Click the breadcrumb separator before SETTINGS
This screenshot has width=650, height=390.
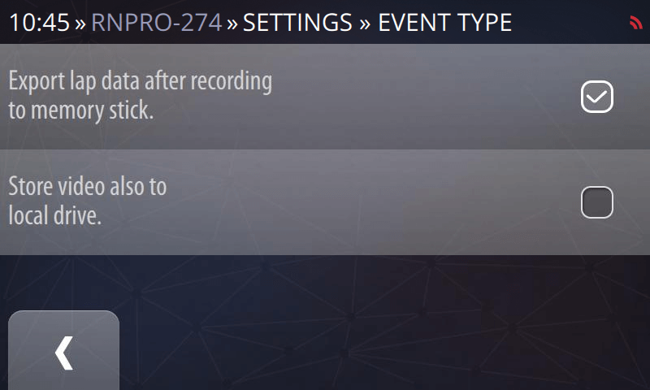[232, 23]
